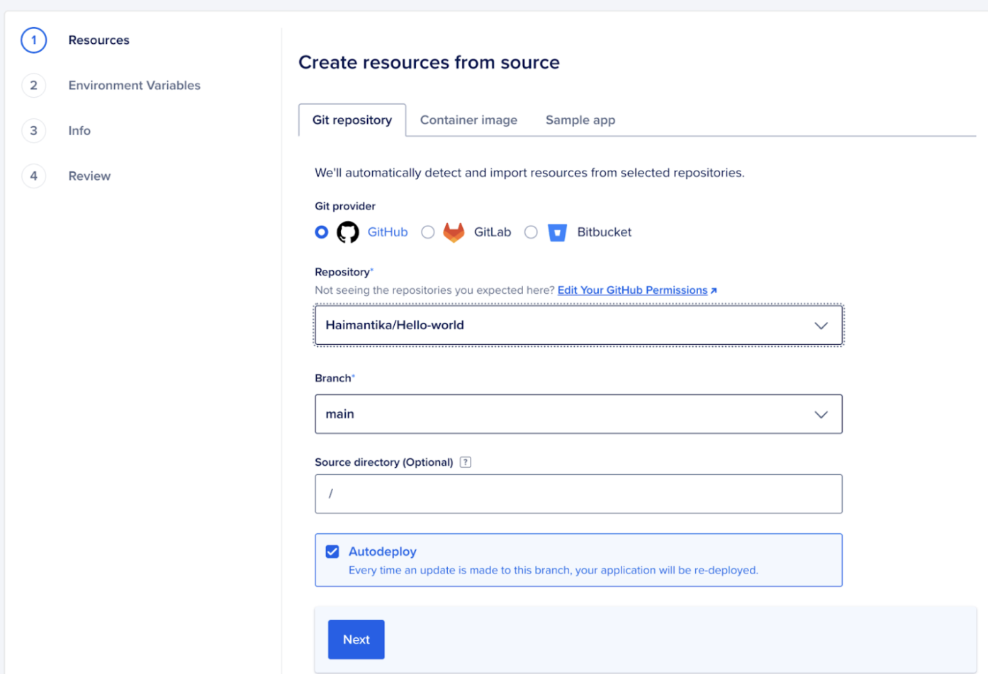Click the Next button
The image size is (988, 674).
point(357,640)
